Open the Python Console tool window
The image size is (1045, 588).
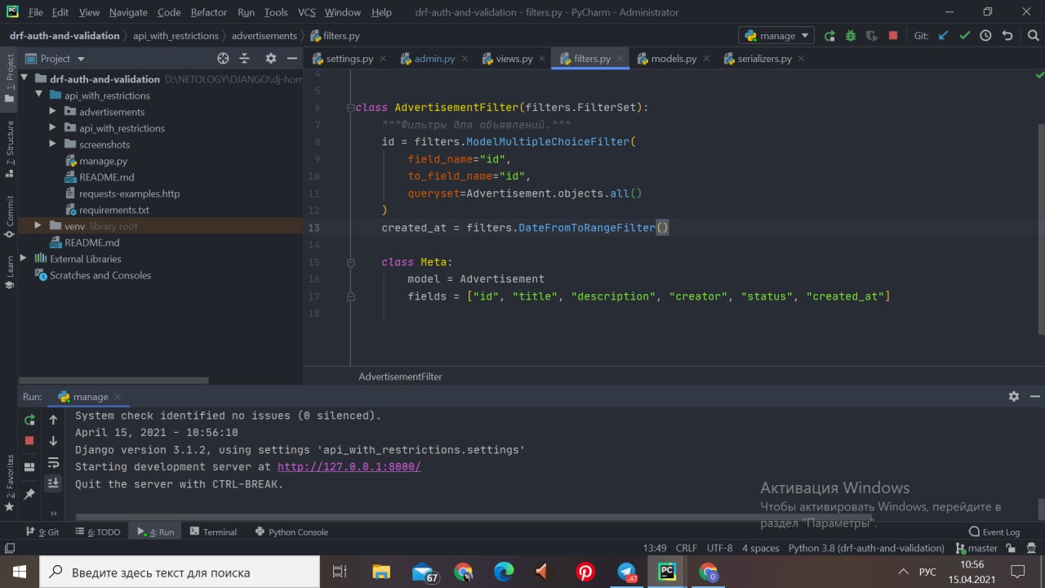point(291,532)
